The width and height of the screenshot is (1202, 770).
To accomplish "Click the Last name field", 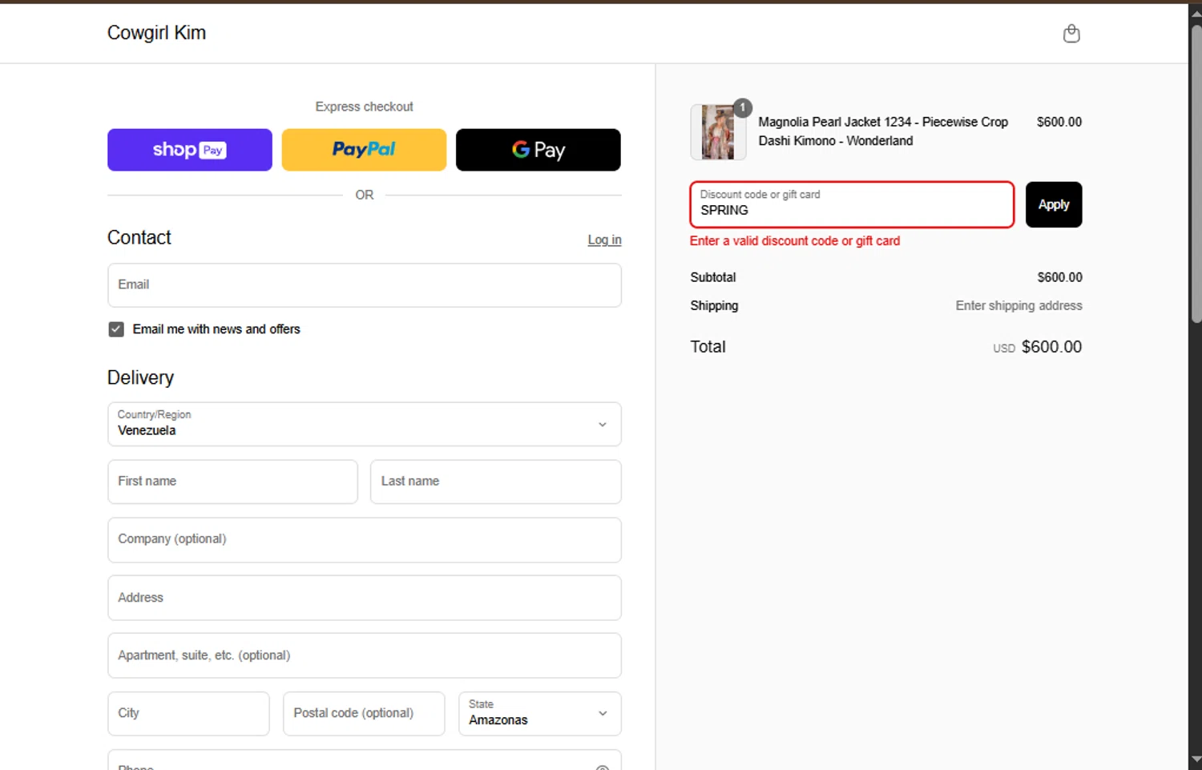I will (x=496, y=482).
